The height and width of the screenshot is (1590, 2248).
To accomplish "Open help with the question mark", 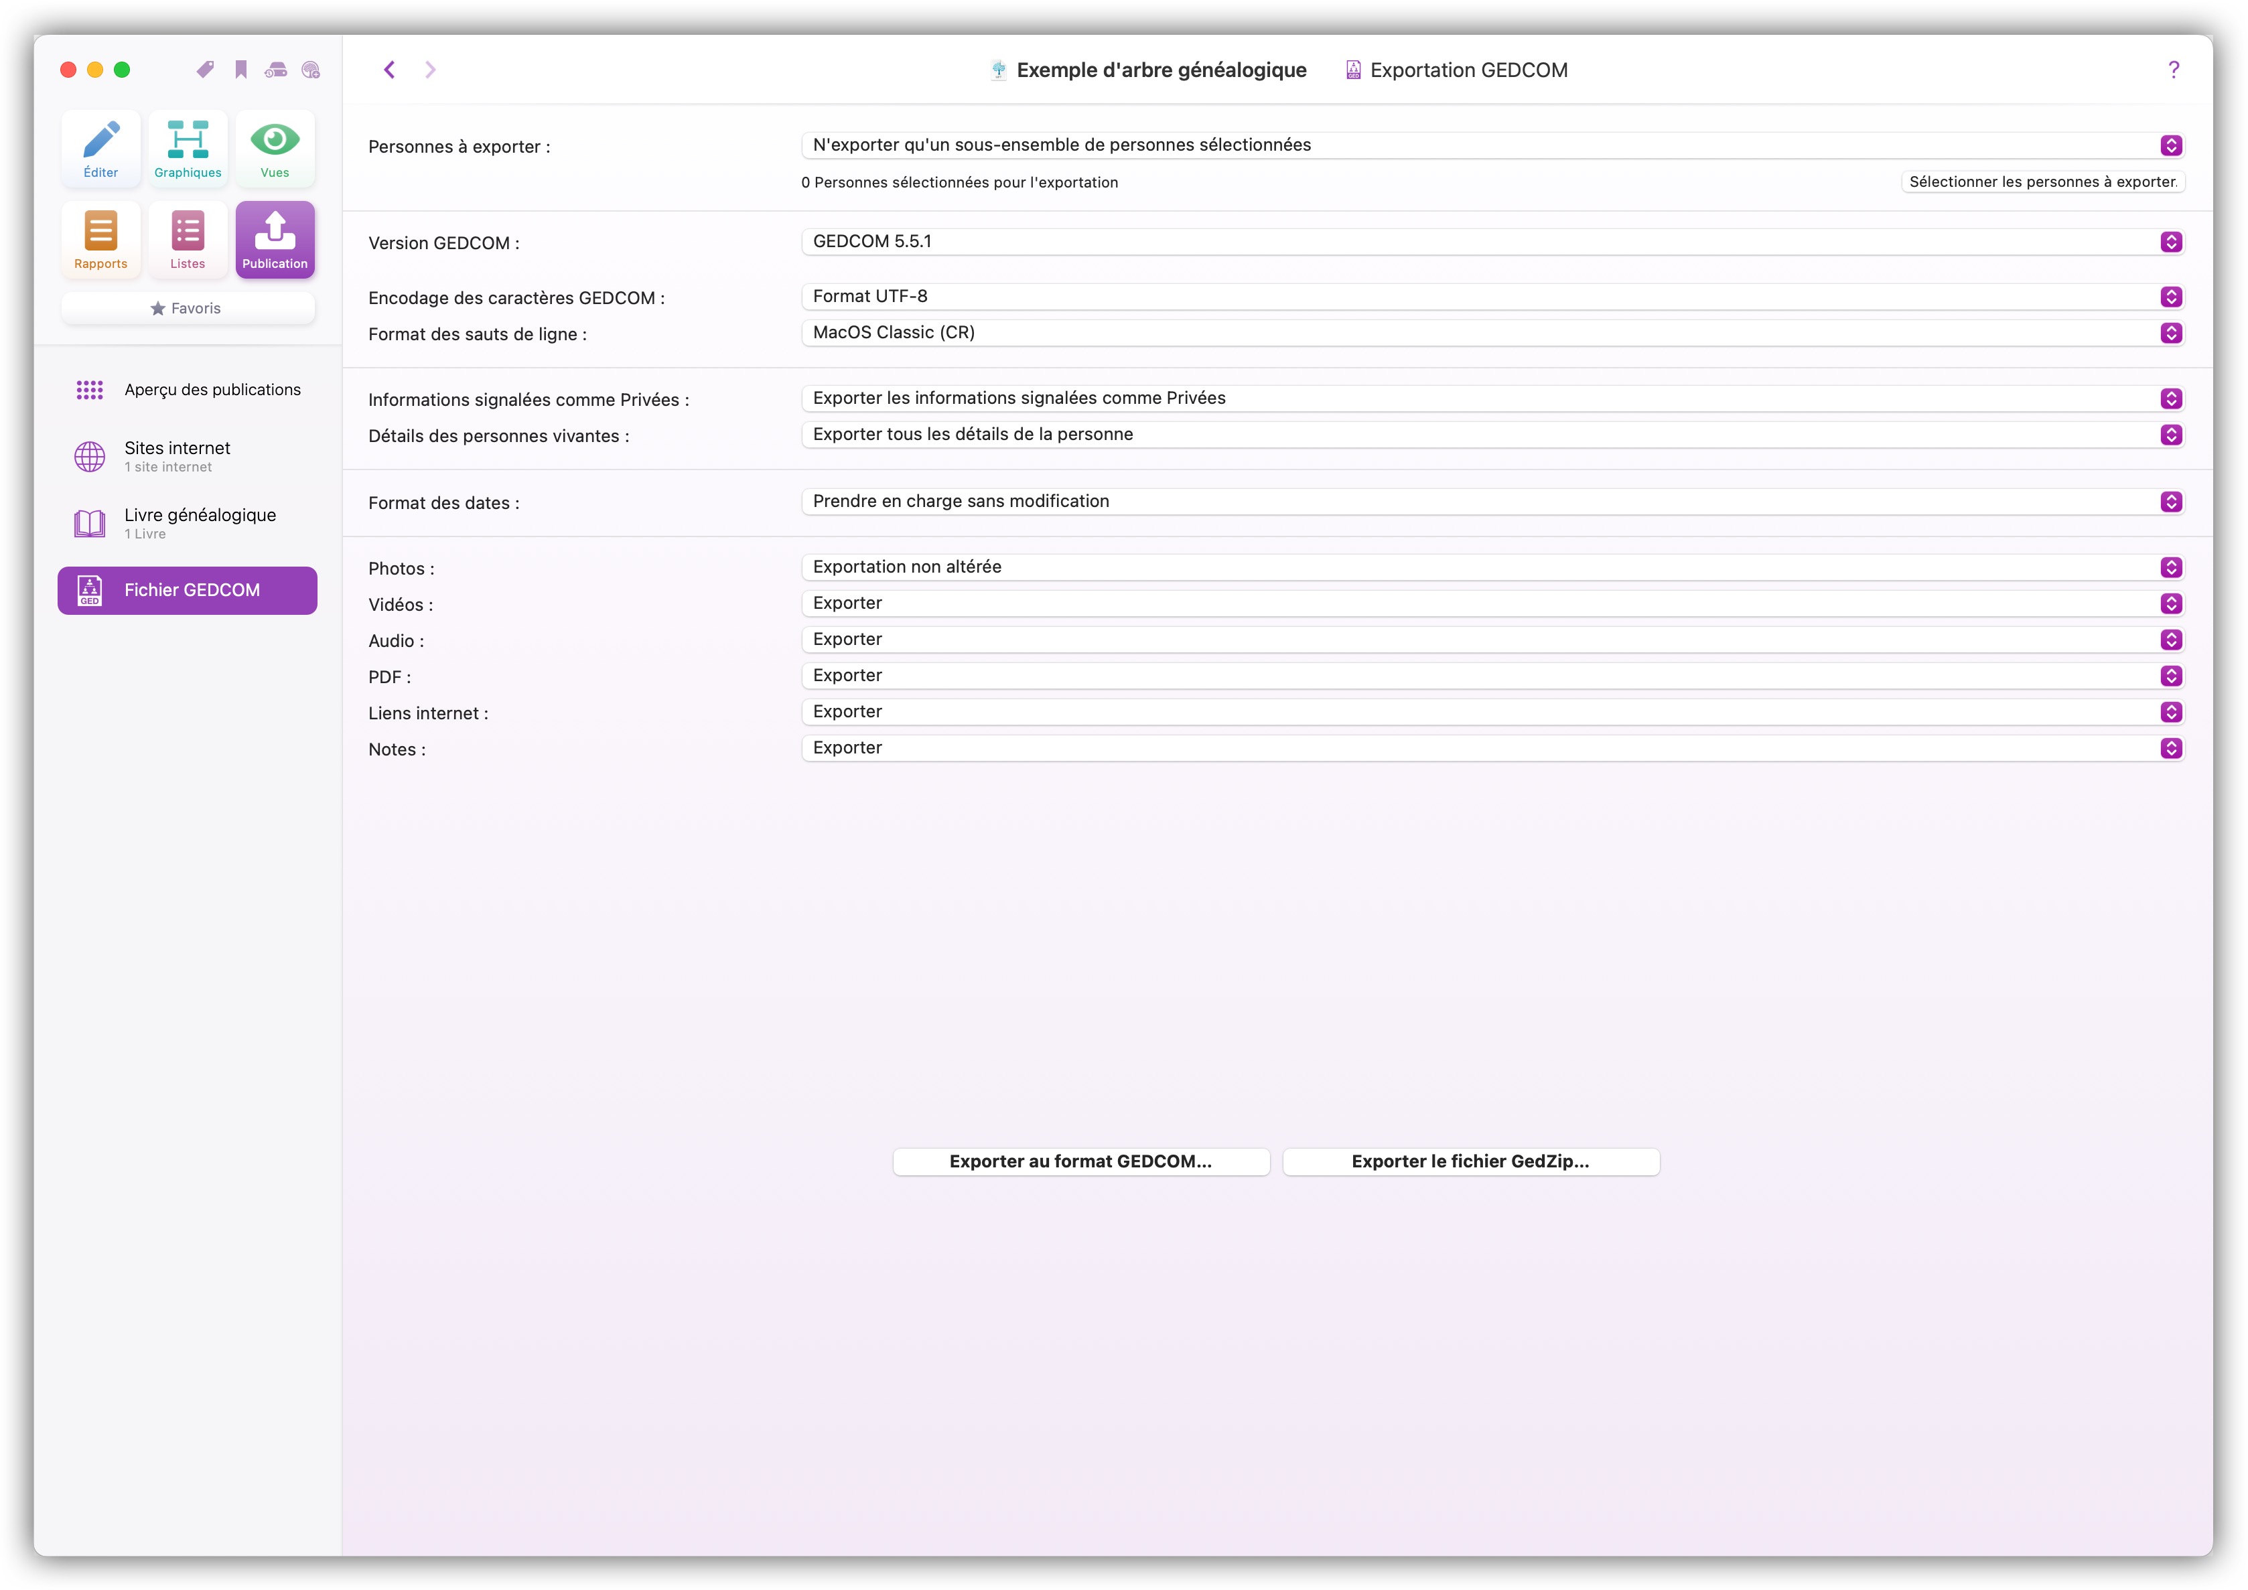I will point(2174,70).
